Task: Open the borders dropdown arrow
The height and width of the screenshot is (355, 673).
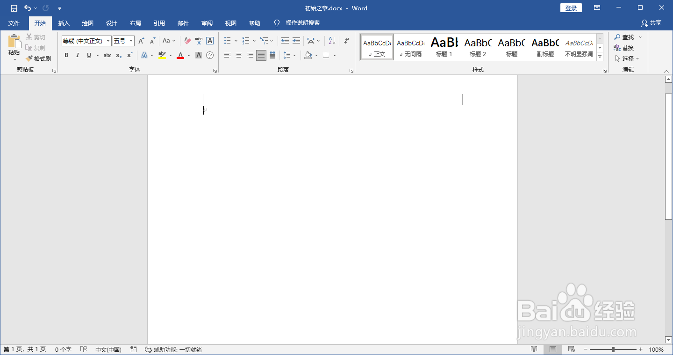Action: click(x=335, y=55)
